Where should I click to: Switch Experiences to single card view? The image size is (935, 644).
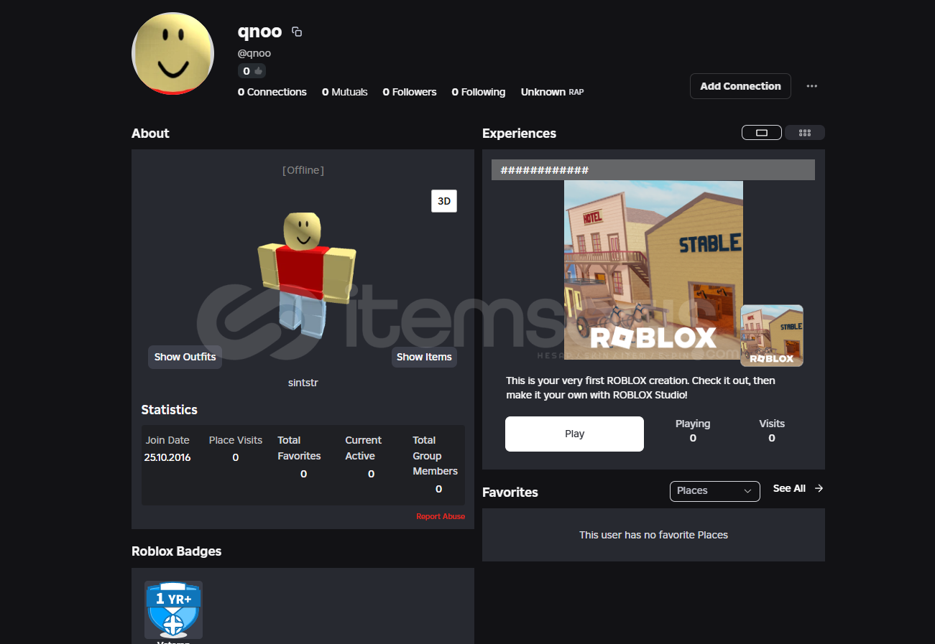tap(762, 133)
